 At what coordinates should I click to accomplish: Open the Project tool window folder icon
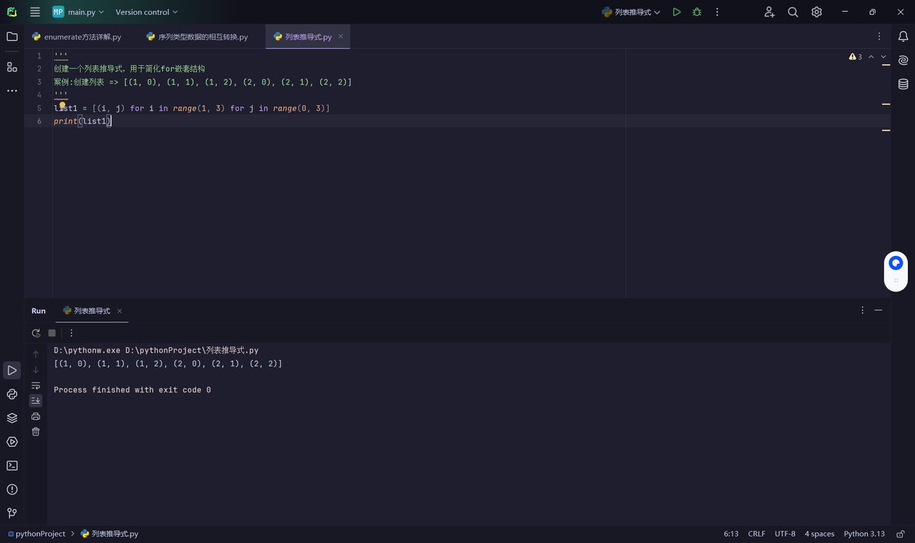coord(12,36)
